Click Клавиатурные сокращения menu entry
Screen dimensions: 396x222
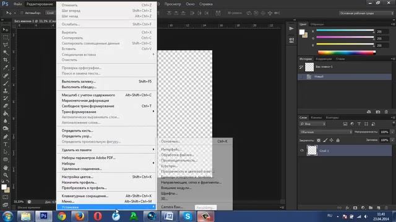pyautogui.click(x=107, y=196)
